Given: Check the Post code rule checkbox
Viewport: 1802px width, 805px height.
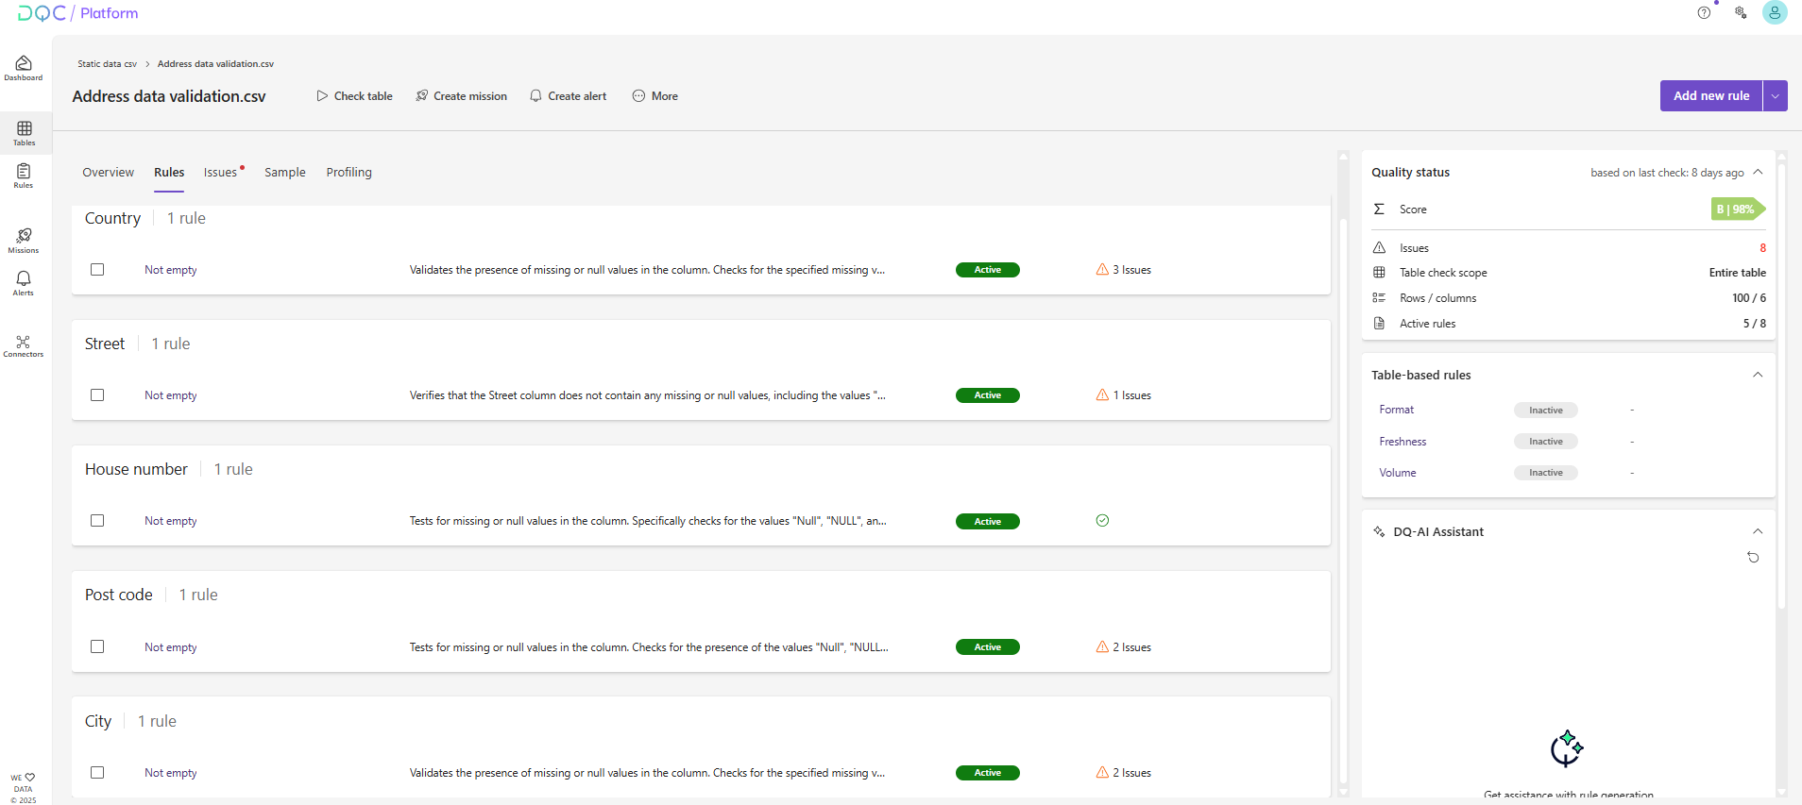Looking at the screenshot, I should (x=97, y=647).
